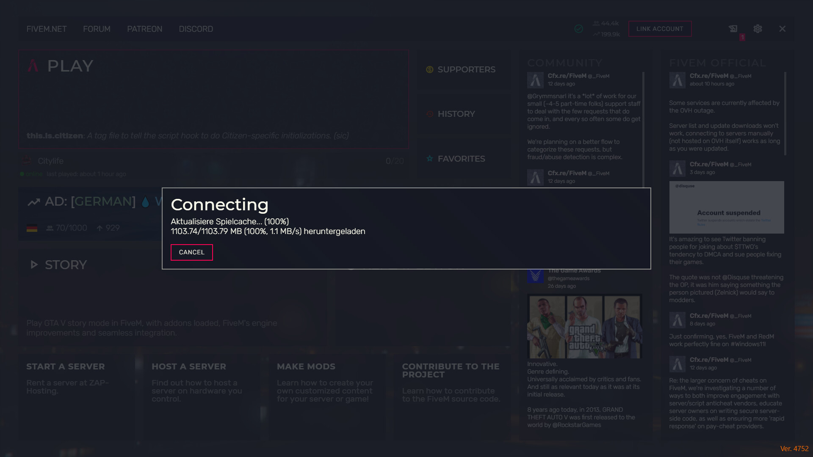Click the player count icon showing 44.4k
This screenshot has height=457, width=813.
point(597,23)
